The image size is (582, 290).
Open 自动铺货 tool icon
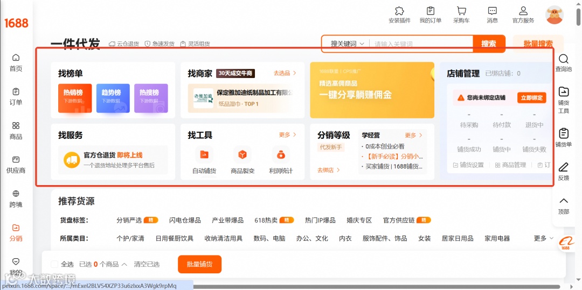[204, 154]
